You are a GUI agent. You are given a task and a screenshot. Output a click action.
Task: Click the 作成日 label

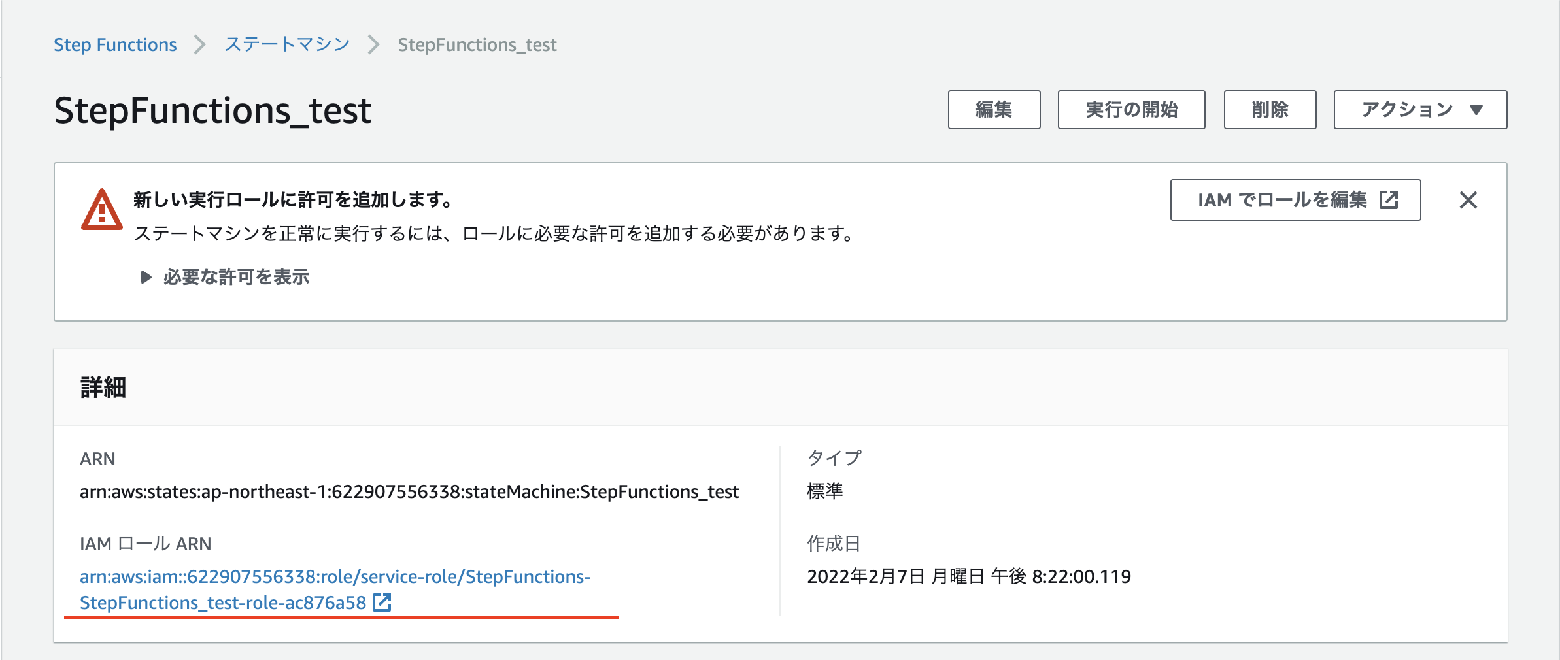click(834, 543)
